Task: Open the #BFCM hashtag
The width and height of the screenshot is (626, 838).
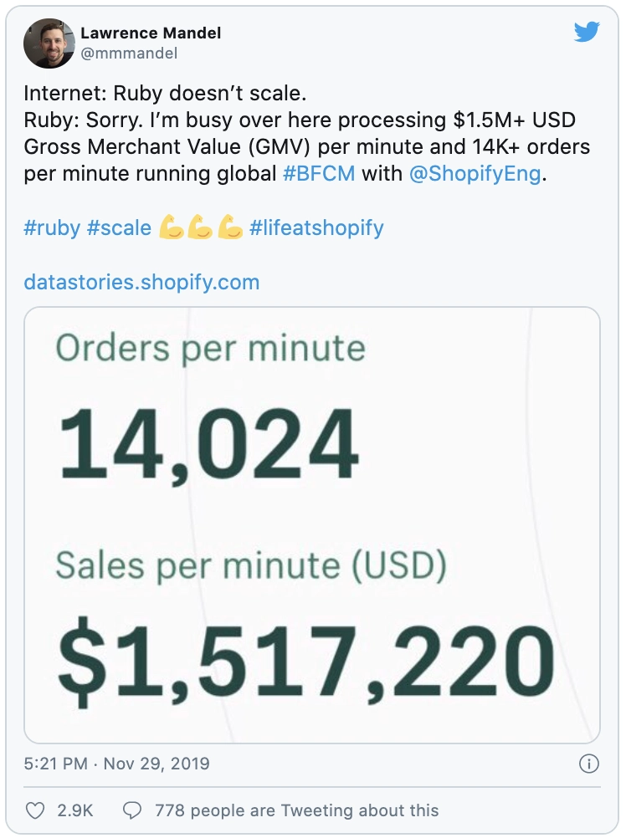Action: tap(319, 174)
